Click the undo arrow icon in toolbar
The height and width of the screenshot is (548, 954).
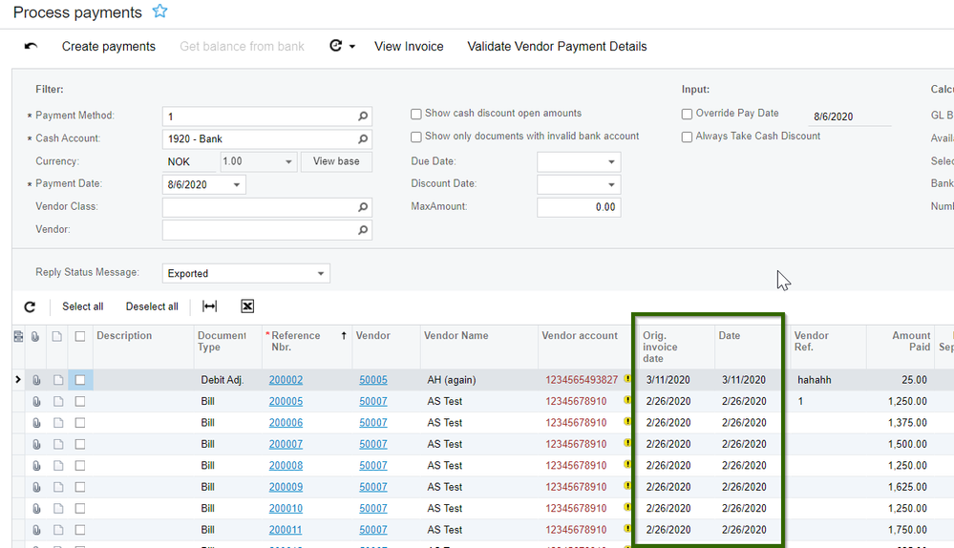point(31,46)
